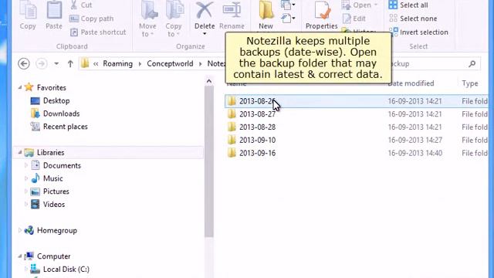Click the navigation pane scrollbar thumb

[x=209, y=162]
